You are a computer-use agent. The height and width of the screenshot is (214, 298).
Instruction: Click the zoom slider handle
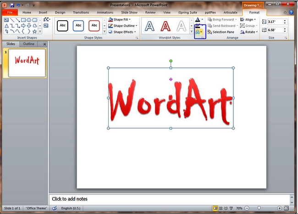(259, 208)
